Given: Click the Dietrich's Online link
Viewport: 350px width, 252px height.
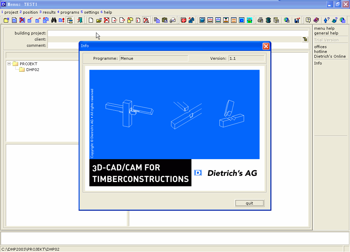Looking at the screenshot, I should pos(330,56).
